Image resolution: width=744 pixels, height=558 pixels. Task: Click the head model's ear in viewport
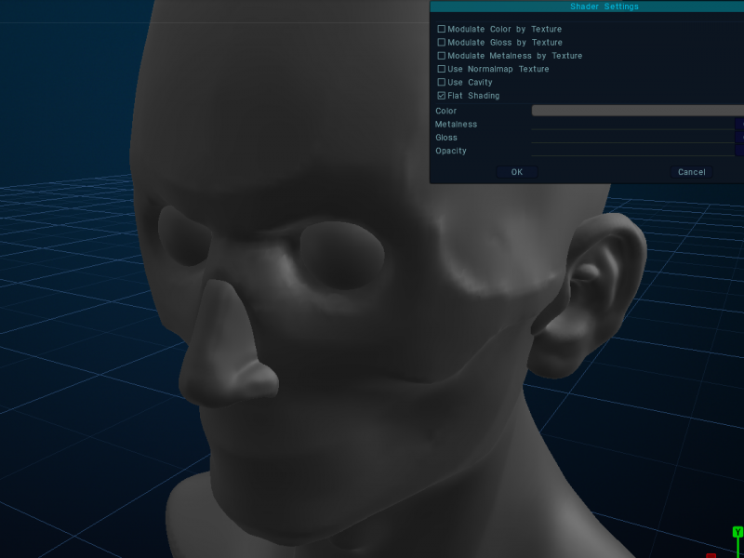click(x=595, y=288)
